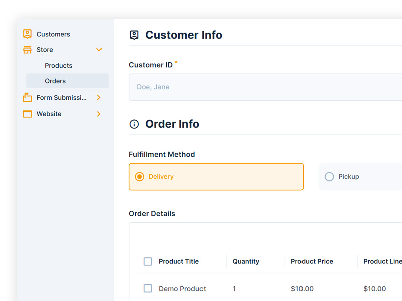This screenshot has width=402, height=301.
Task: Open the Products page from sidebar
Action: (x=58, y=65)
